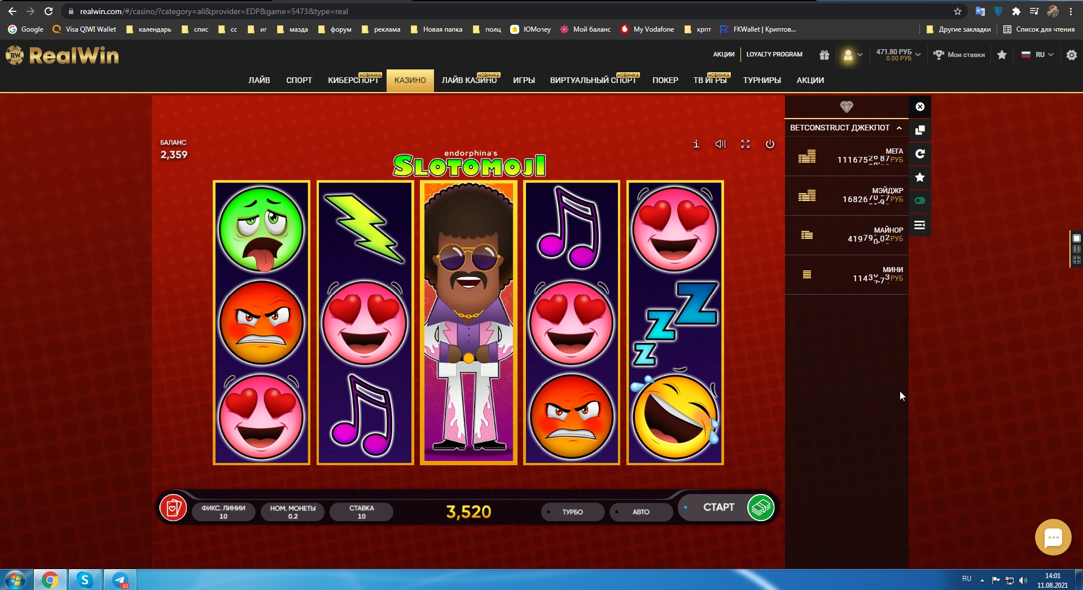1083x590 pixels.
Task: Open АКЦИИ in the main navigation bar
Action: pyautogui.click(x=810, y=80)
